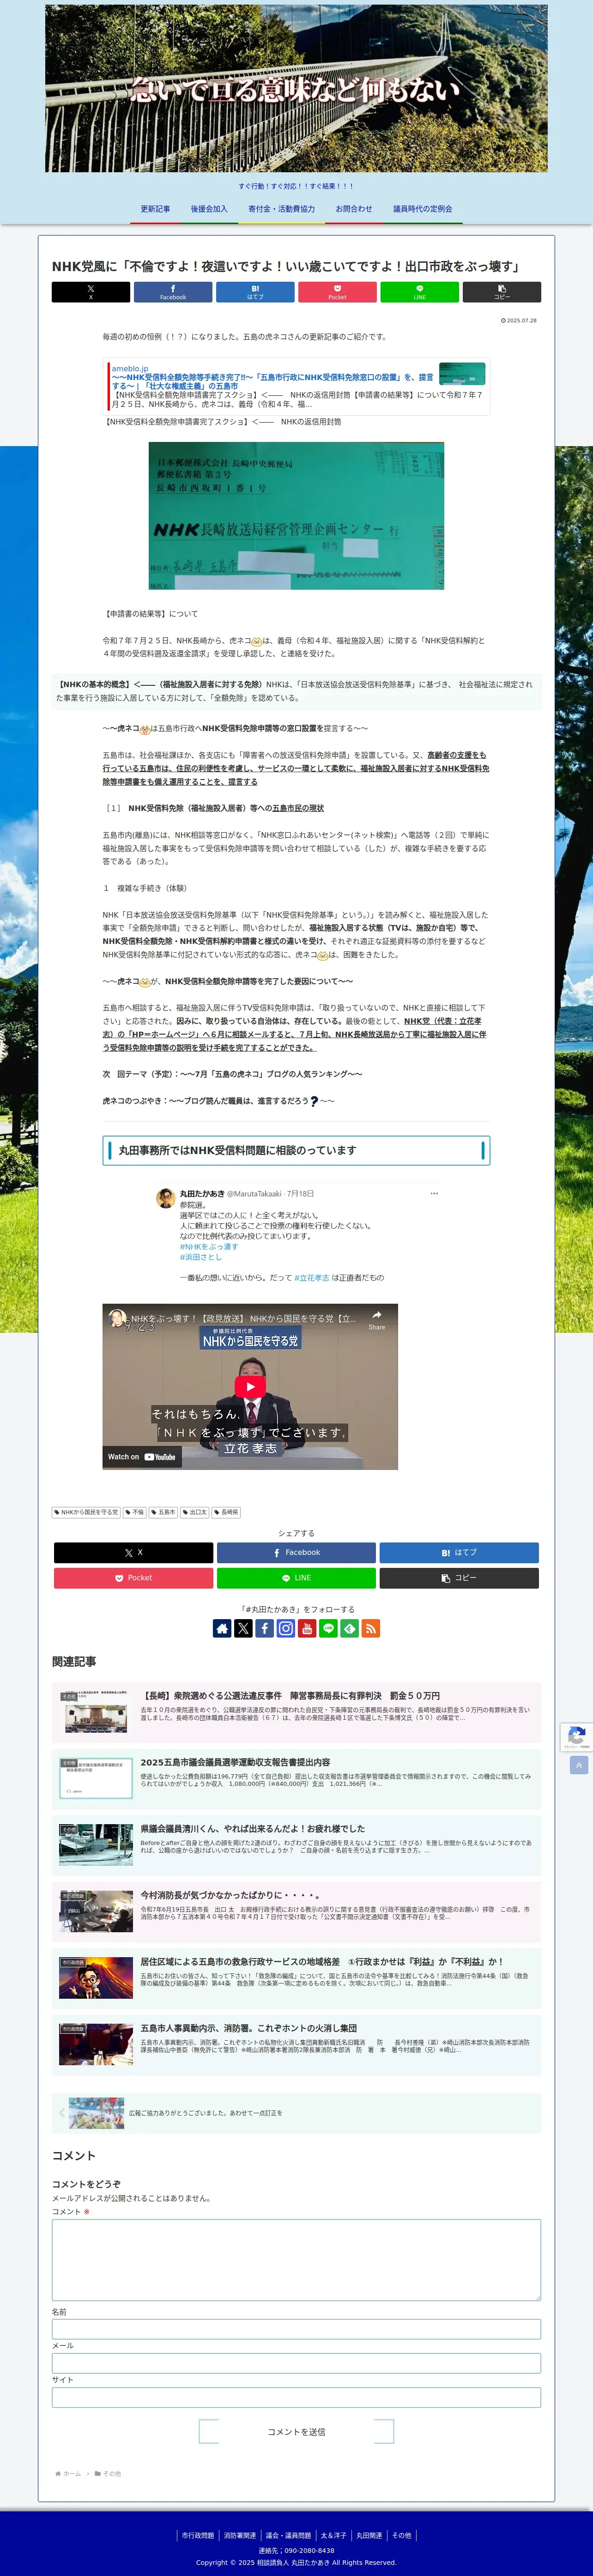Open related article 居住区域による五島市の救急行政
The image size is (593, 2576).
coord(296,1978)
